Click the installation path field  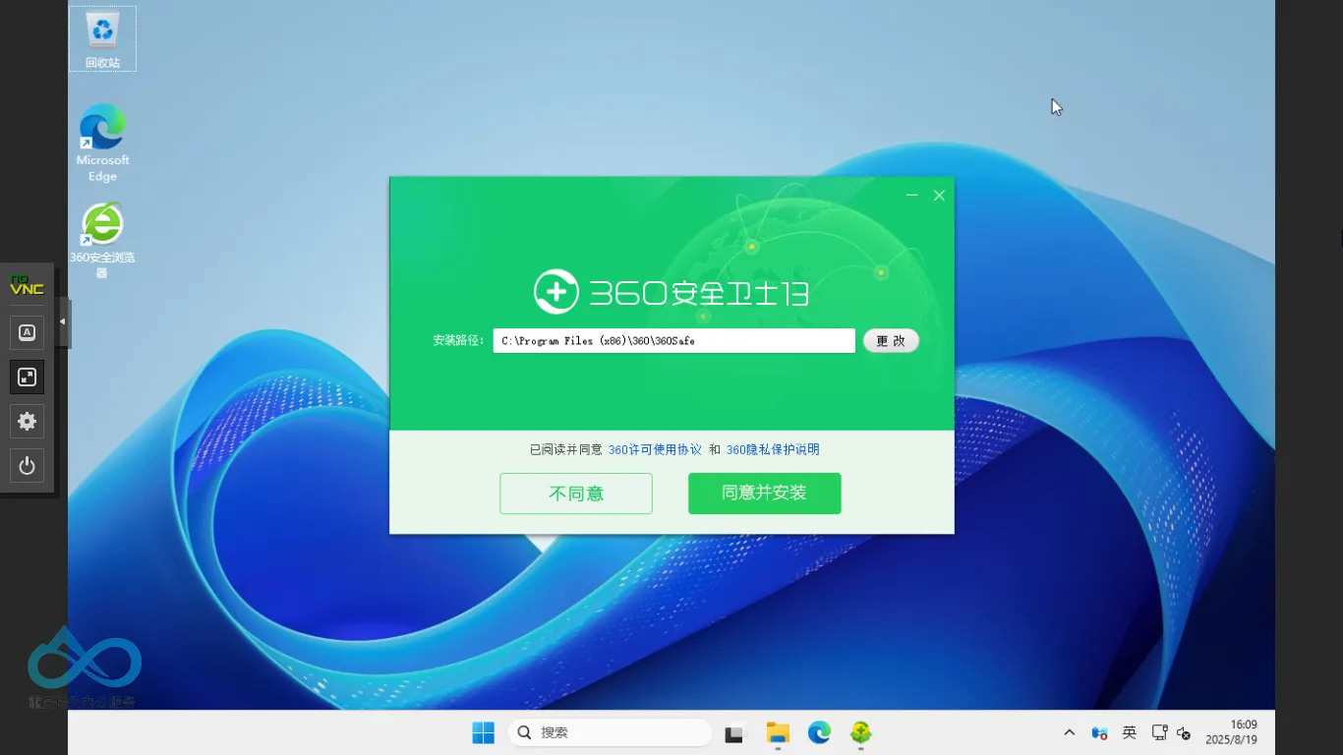[x=674, y=341]
